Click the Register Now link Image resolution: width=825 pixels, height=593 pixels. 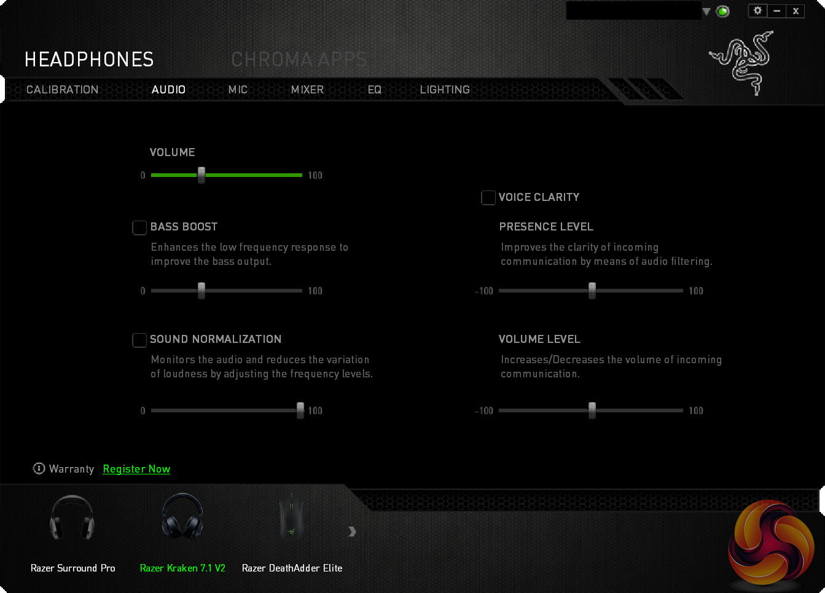(x=136, y=469)
